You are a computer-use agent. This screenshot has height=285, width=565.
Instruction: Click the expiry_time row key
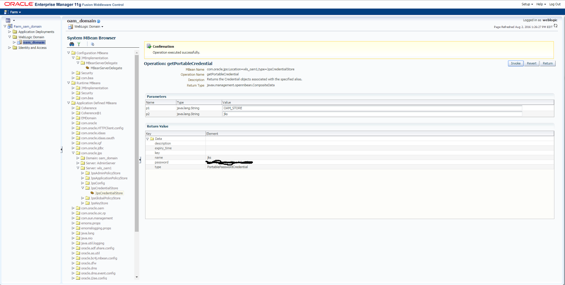point(163,148)
